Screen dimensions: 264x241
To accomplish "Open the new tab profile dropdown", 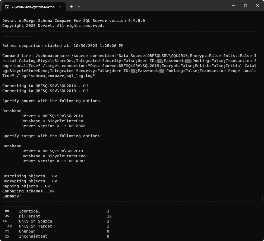I will coord(79,7).
